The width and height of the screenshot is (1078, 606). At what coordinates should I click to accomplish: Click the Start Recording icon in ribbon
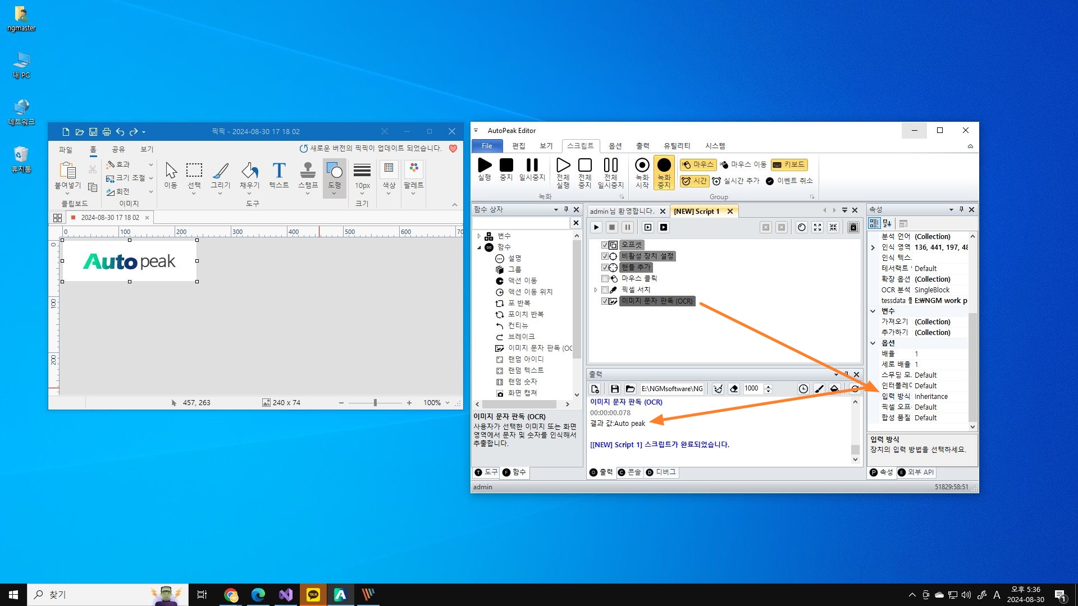click(642, 166)
